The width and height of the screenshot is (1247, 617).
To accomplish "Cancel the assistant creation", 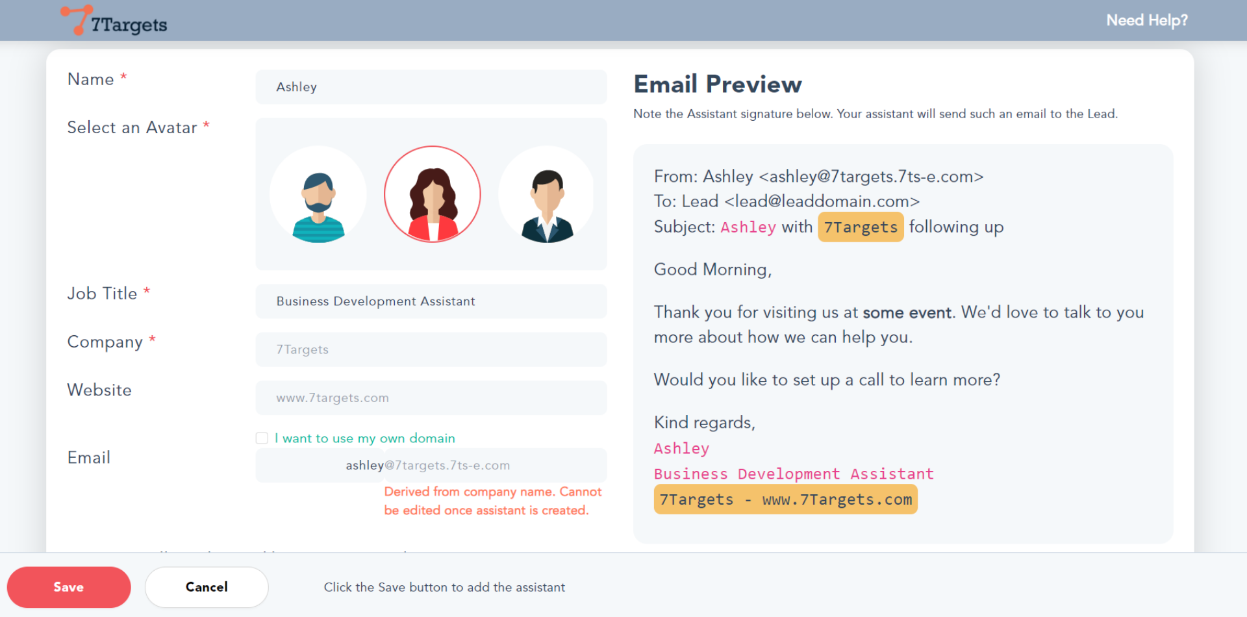I will pos(207,587).
